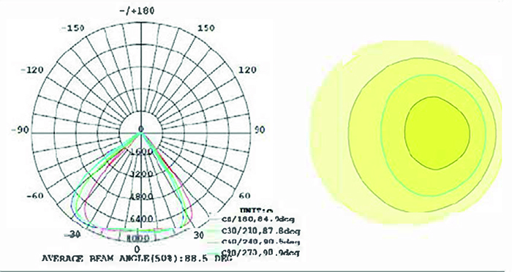Screen dimensions: 512x272
Task: Click the -90 degree axis label
Action: 20,130
